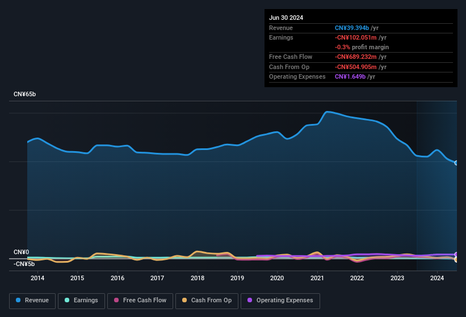Click the -0.3% profit margin text

[x=362, y=47]
